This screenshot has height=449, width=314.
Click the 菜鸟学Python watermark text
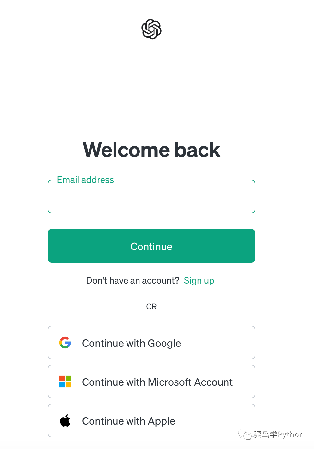coord(279,434)
